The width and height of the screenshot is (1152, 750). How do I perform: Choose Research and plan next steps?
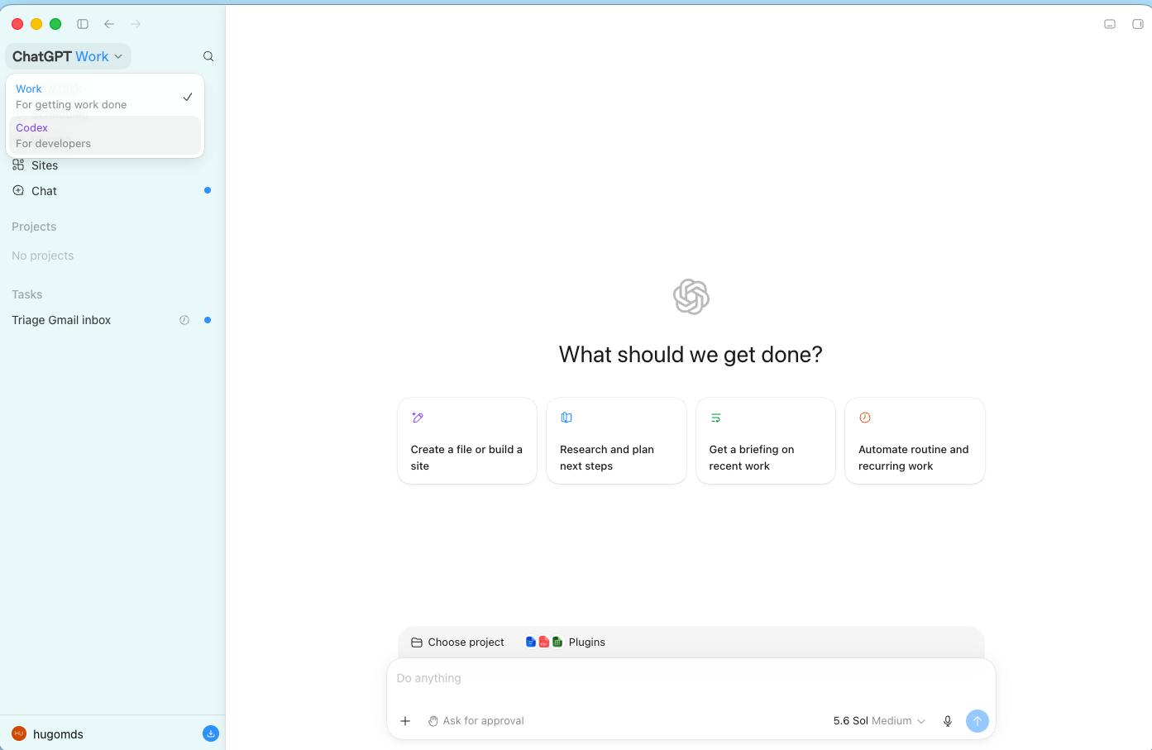coord(616,441)
